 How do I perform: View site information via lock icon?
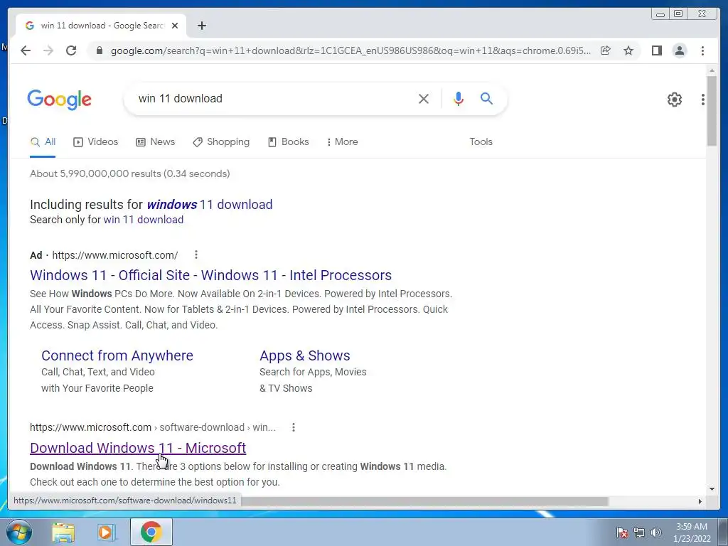click(99, 50)
